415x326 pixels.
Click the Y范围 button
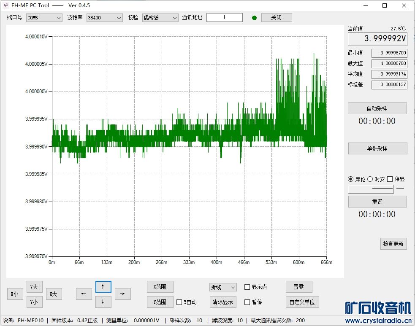[160, 302]
